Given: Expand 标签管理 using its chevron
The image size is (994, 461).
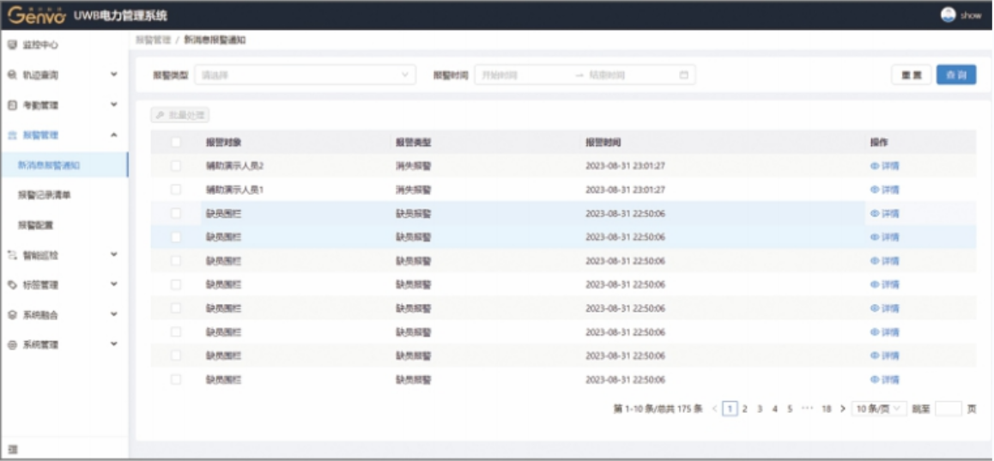Looking at the screenshot, I should pos(114,284).
